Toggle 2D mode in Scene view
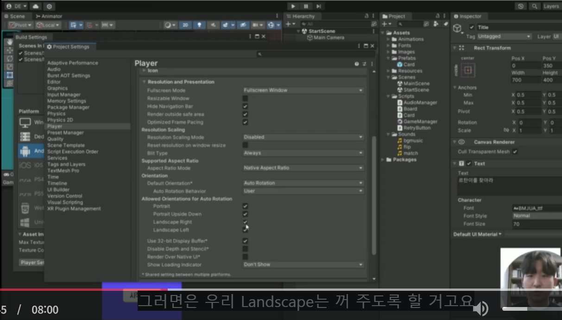This screenshot has width=562, height=320. [x=185, y=25]
